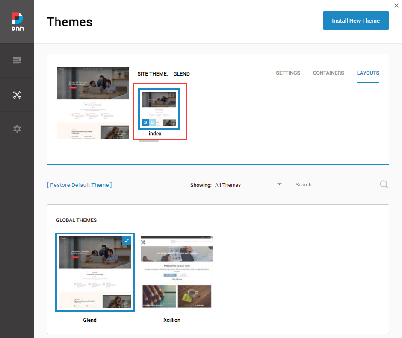Image resolution: width=402 pixels, height=338 pixels.
Task: Click the 'Xcillion' theme name label
Action: point(172,320)
